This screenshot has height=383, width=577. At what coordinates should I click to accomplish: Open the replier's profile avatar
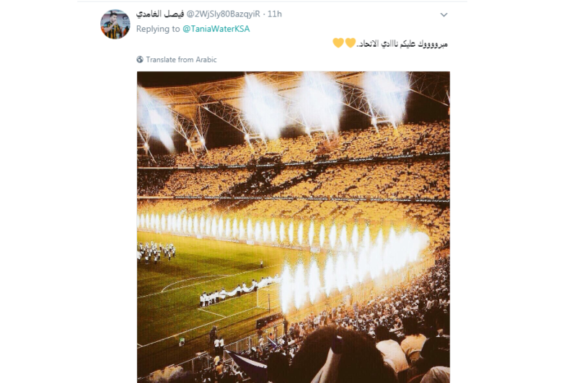click(x=115, y=24)
